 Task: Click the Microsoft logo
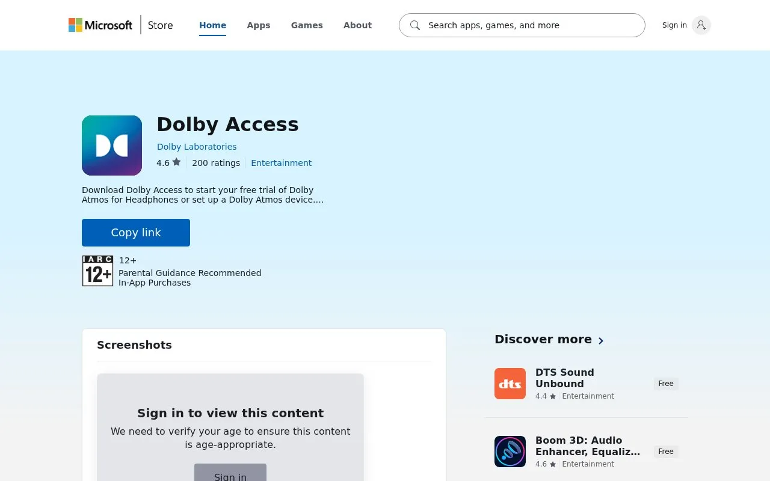coord(100,25)
